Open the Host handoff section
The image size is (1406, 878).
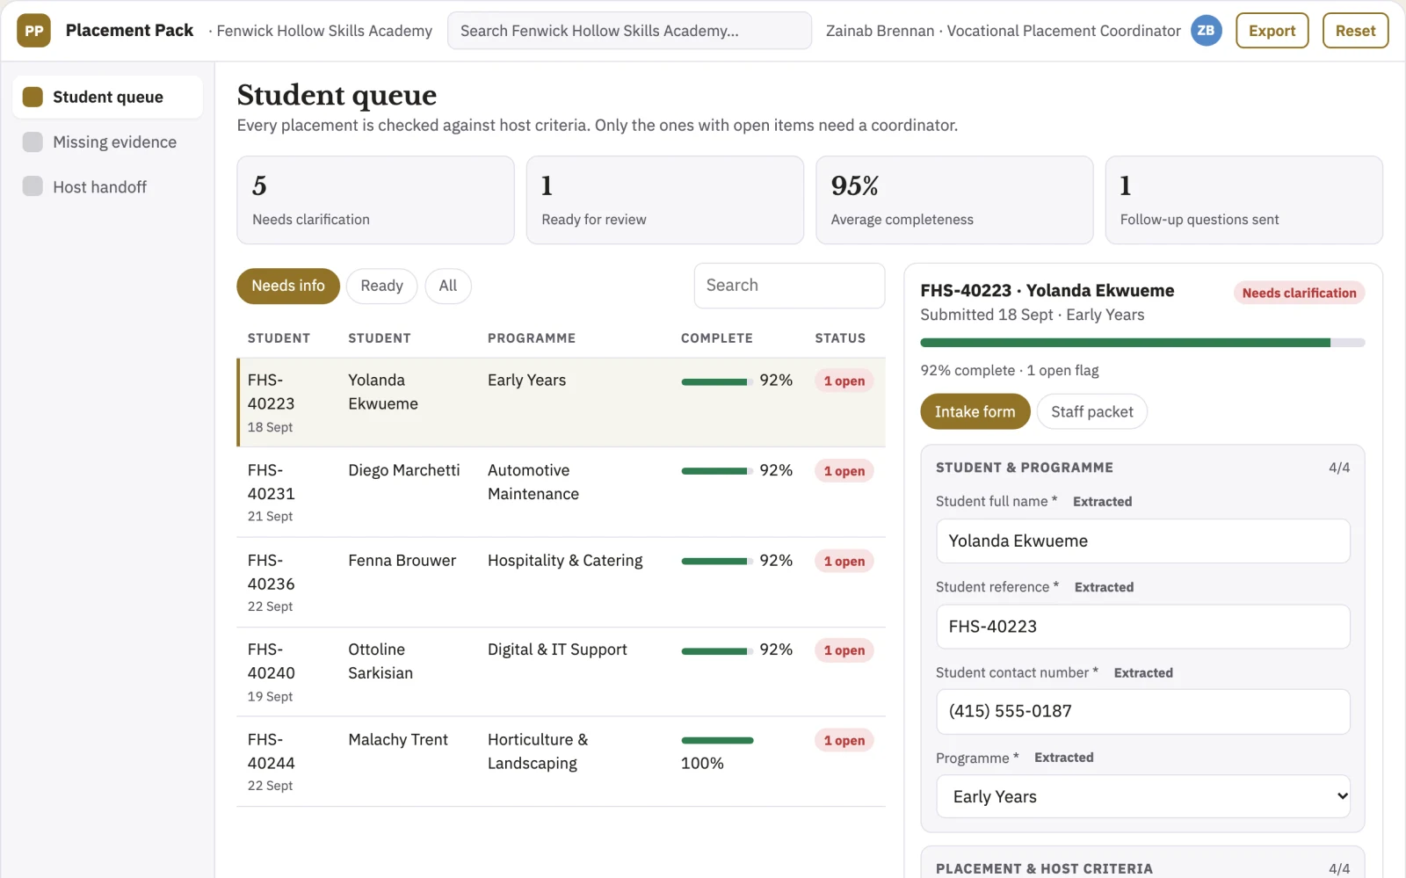click(x=107, y=186)
